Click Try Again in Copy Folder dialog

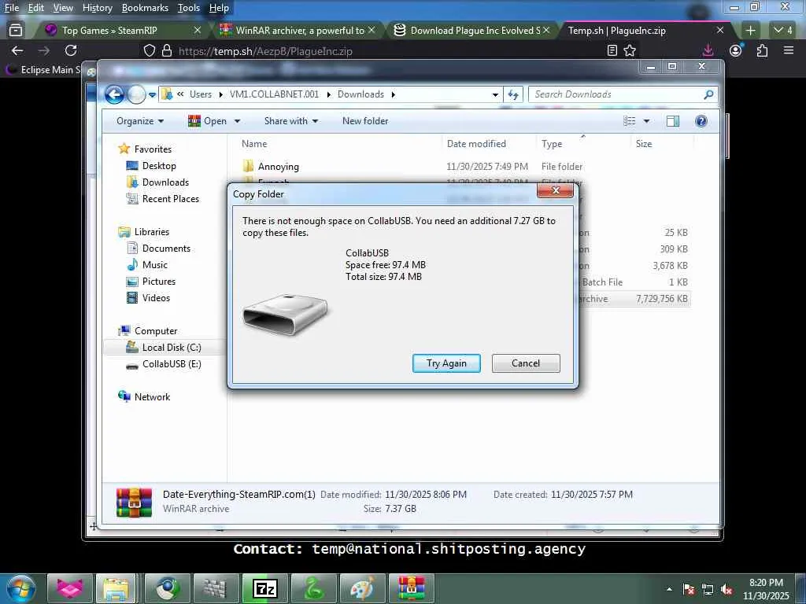[x=446, y=363]
